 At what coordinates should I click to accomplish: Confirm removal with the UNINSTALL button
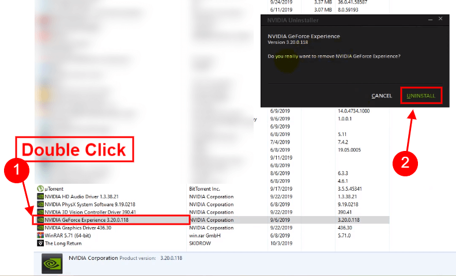[421, 96]
